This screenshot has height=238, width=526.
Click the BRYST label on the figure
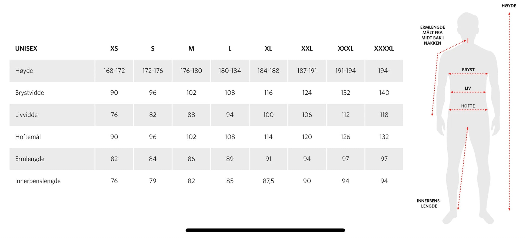pyautogui.click(x=468, y=70)
